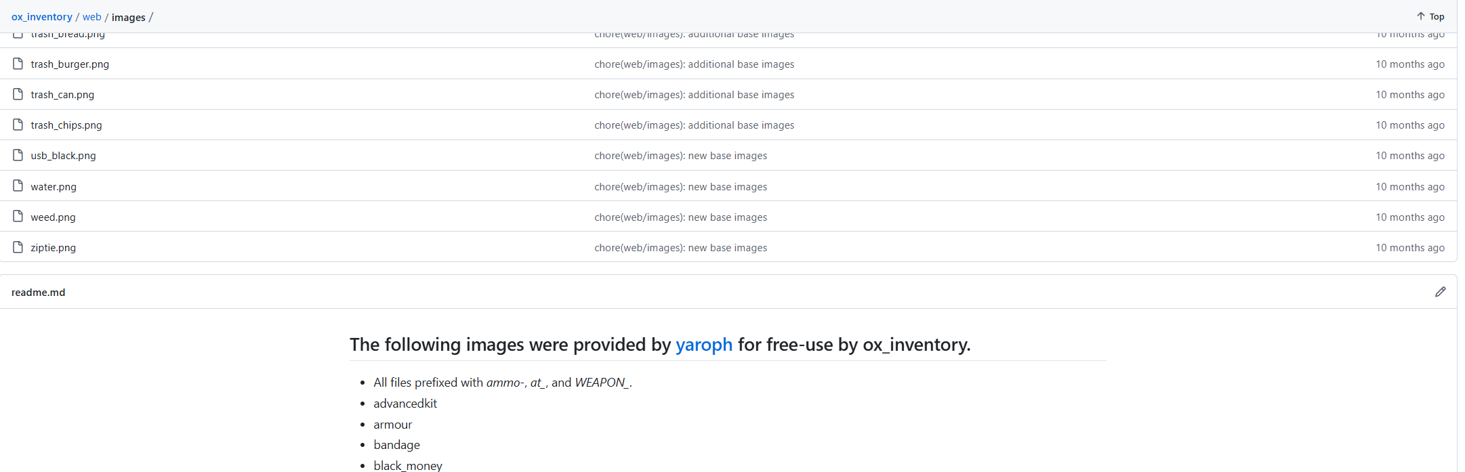The height and width of the screenshot is (472, 1465).
Task: Open the trash_chips.png file
Action: [66, 125]
